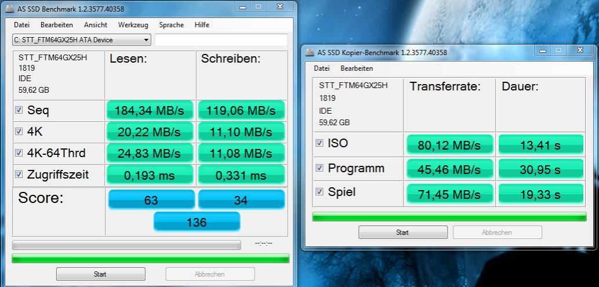599x287 pixels.
Task: Open the Ansicht menu
Action: point(96,25)
